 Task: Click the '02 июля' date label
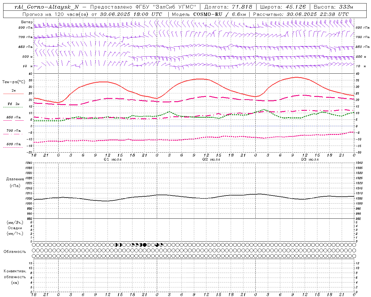tap(211, 160)
